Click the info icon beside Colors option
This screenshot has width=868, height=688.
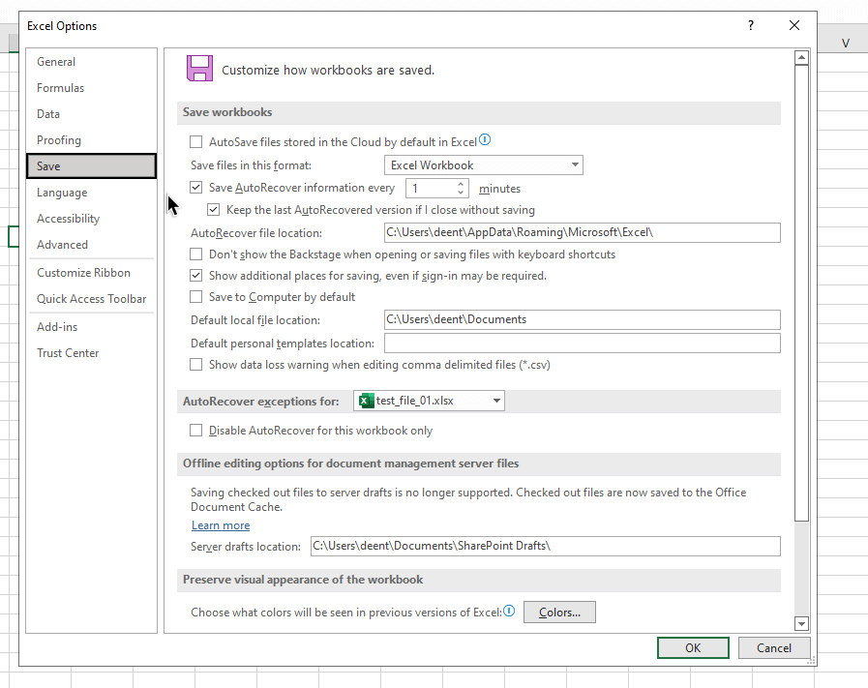coord(509,611)
